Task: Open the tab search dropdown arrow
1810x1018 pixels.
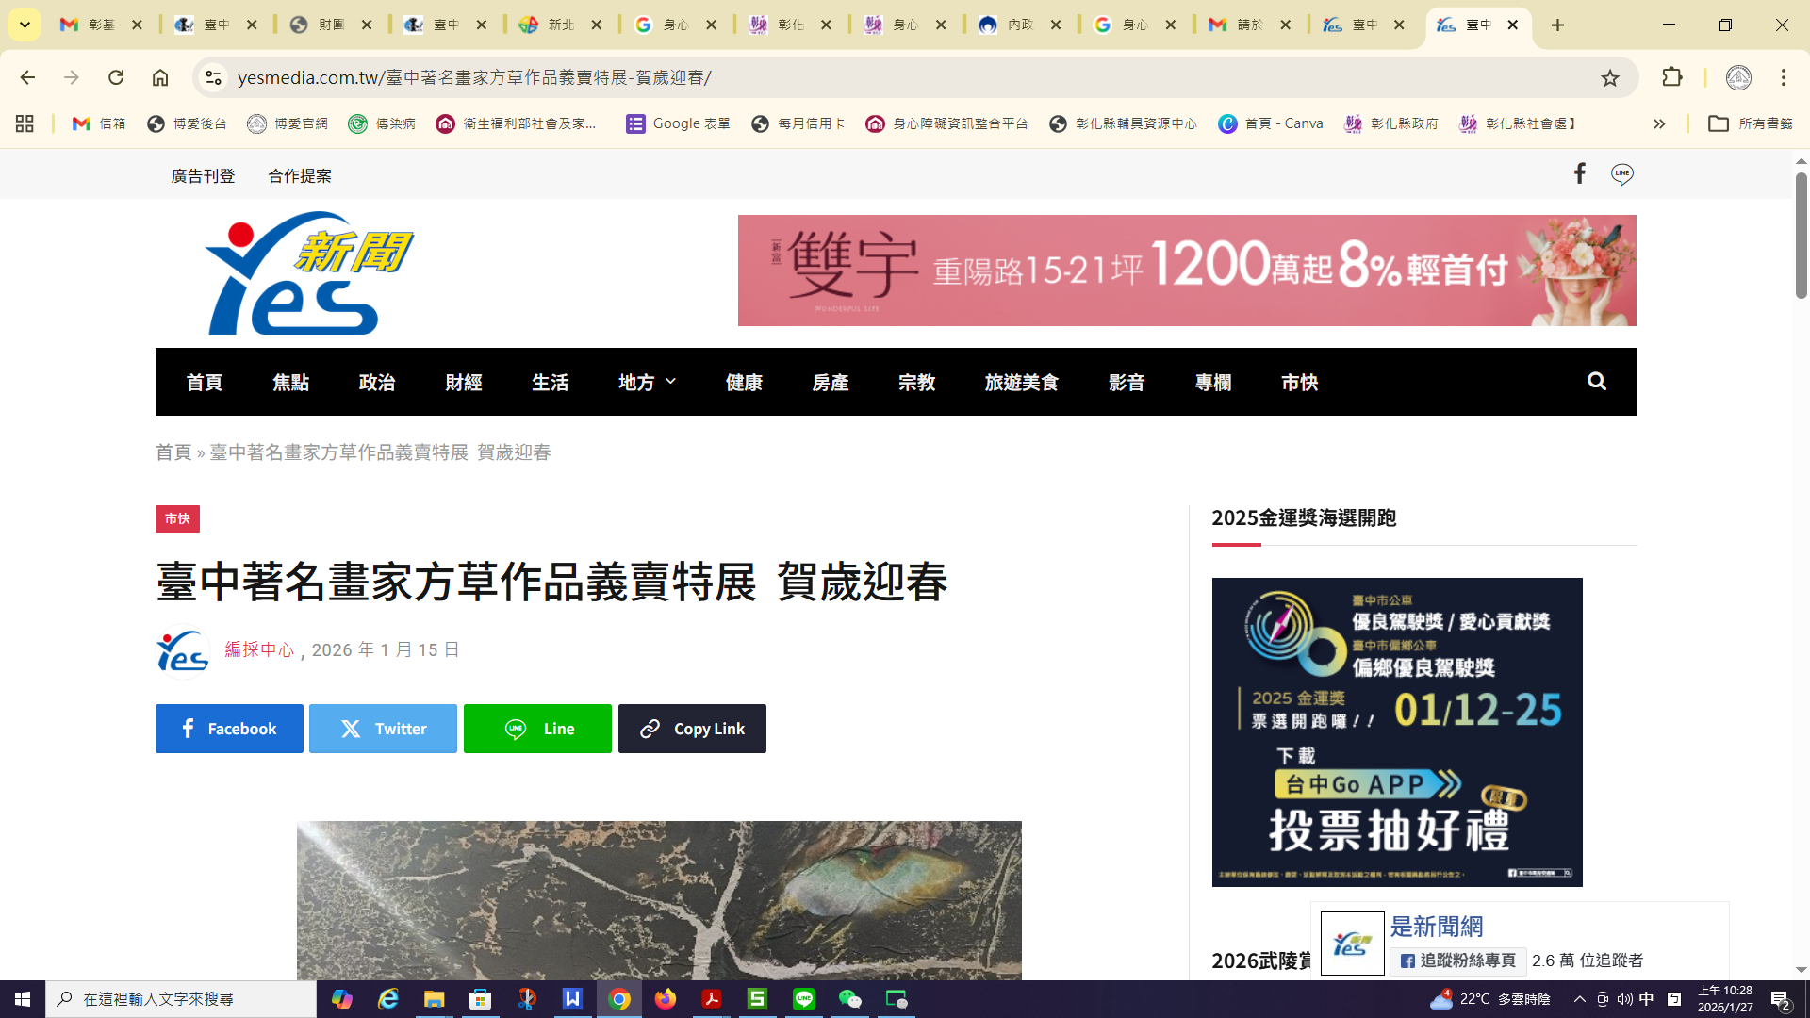Action: coord(25,25)
